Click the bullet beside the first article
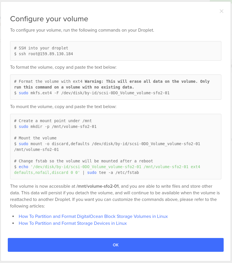 click(13, 216)
